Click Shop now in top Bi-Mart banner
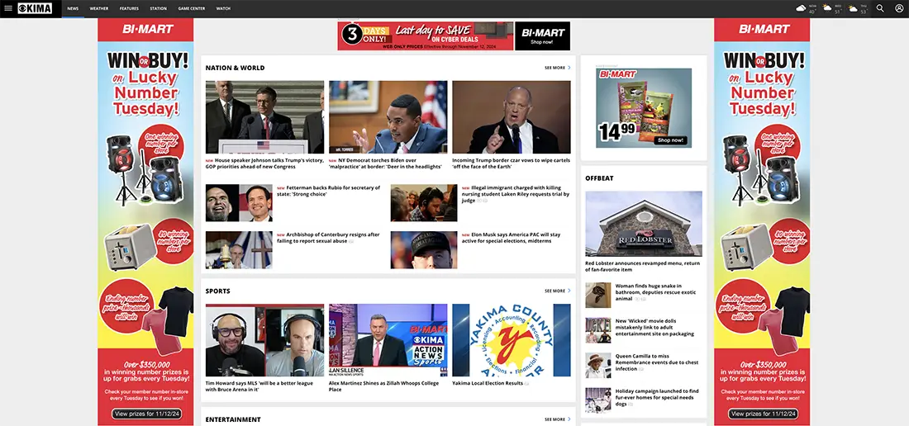This screenshot has width=909, height=426. pyautogui.click(x=542, y=42)
